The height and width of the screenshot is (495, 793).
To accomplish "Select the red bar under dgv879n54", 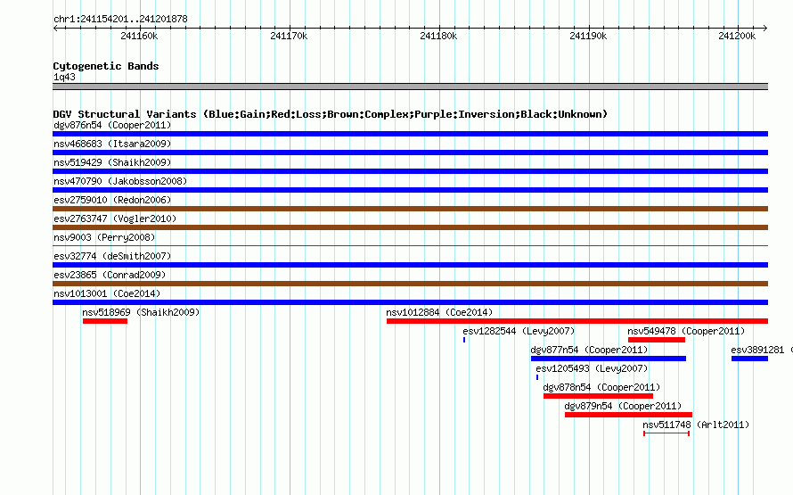I will point(629,415).
